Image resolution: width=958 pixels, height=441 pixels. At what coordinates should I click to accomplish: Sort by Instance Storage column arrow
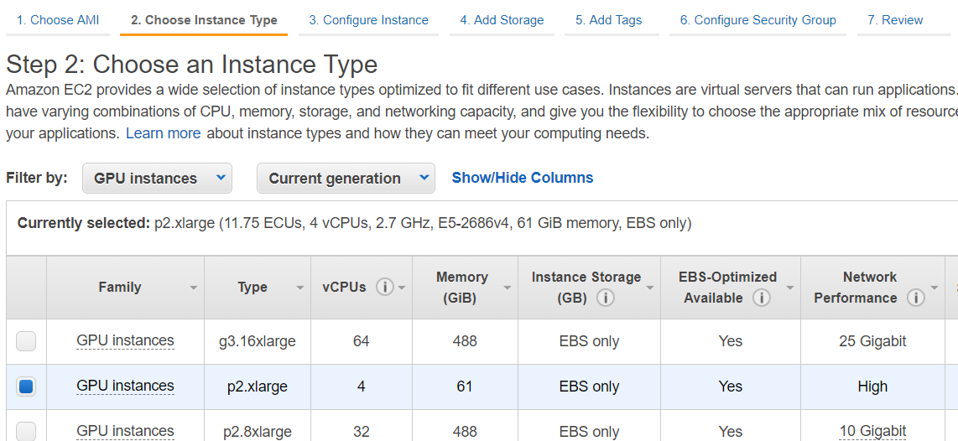coord(650,288)
